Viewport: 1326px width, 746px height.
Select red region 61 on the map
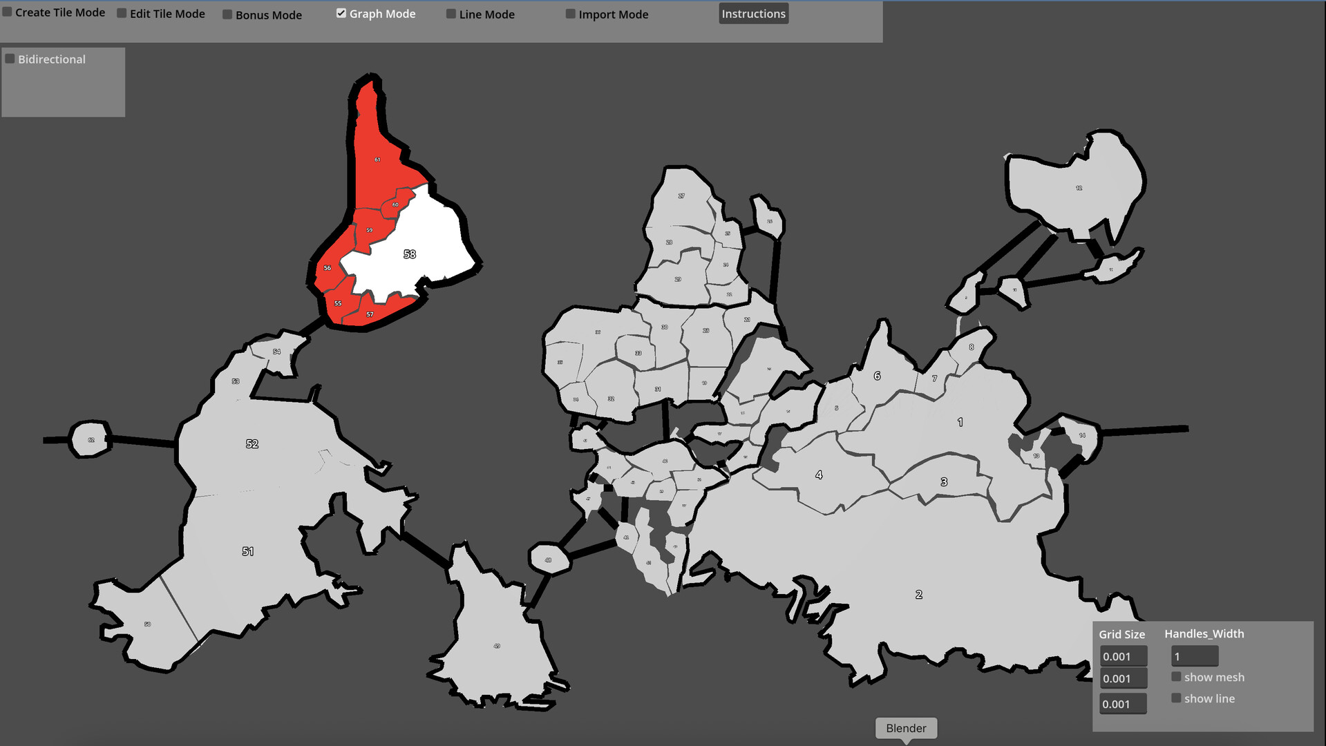377,159
